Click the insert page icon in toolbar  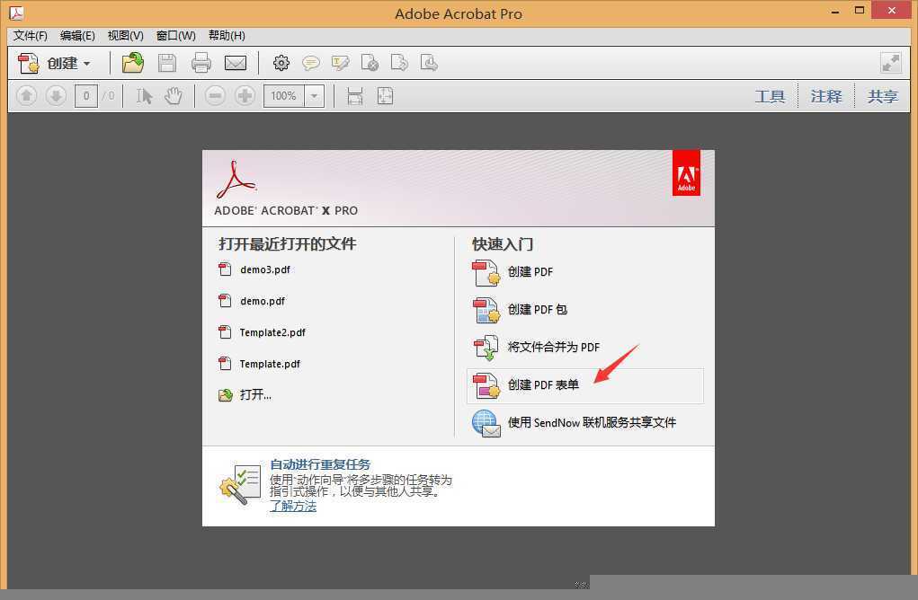[x=429, y=63]
